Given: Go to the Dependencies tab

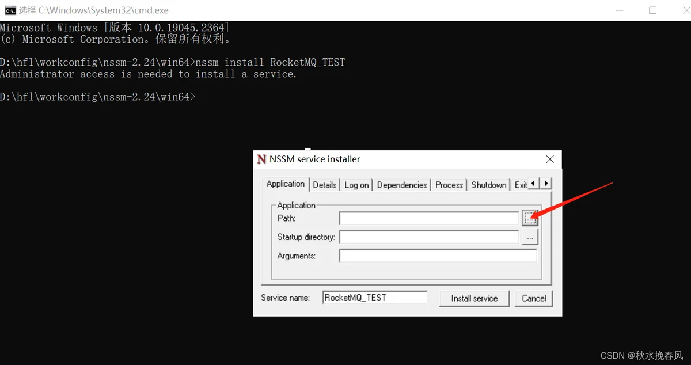Looking at the screenshot, I should tap(402, 185).
